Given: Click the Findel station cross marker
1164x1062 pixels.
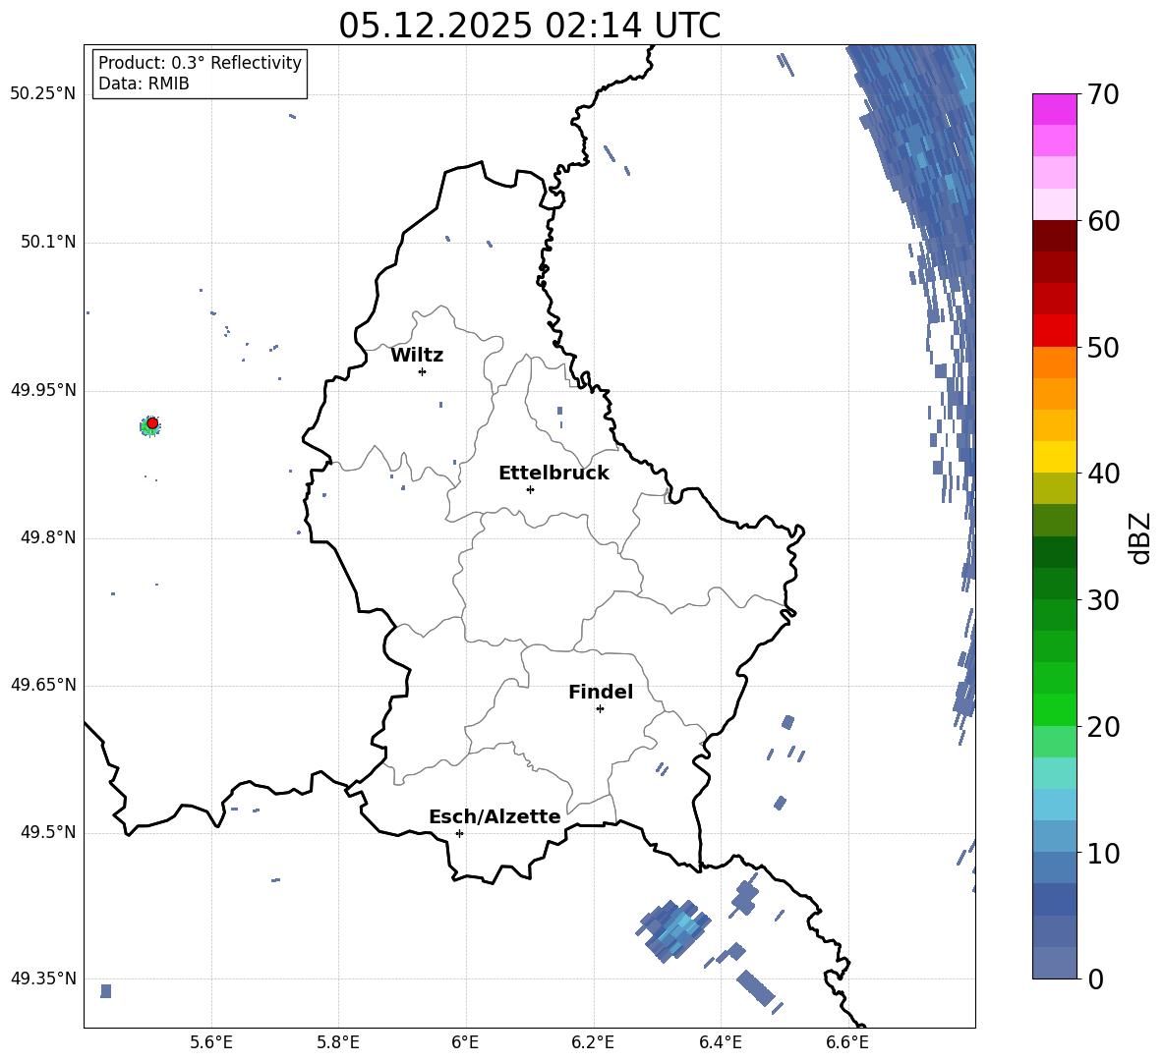Looking at the screenshot, I should coord(600,708).
